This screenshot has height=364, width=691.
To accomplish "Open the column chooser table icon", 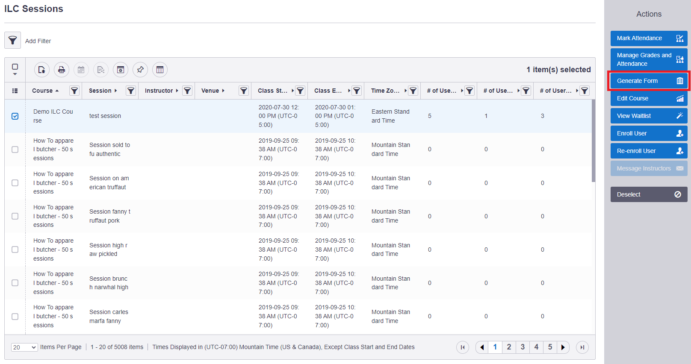I will point(160,70).
